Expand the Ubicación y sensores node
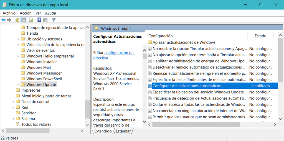Screen dimensions: 284x141 (x=18, y=39)
